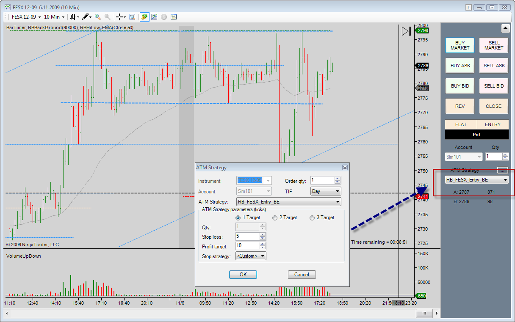Open the 10 Min interval menu

(x=54, y=17)
